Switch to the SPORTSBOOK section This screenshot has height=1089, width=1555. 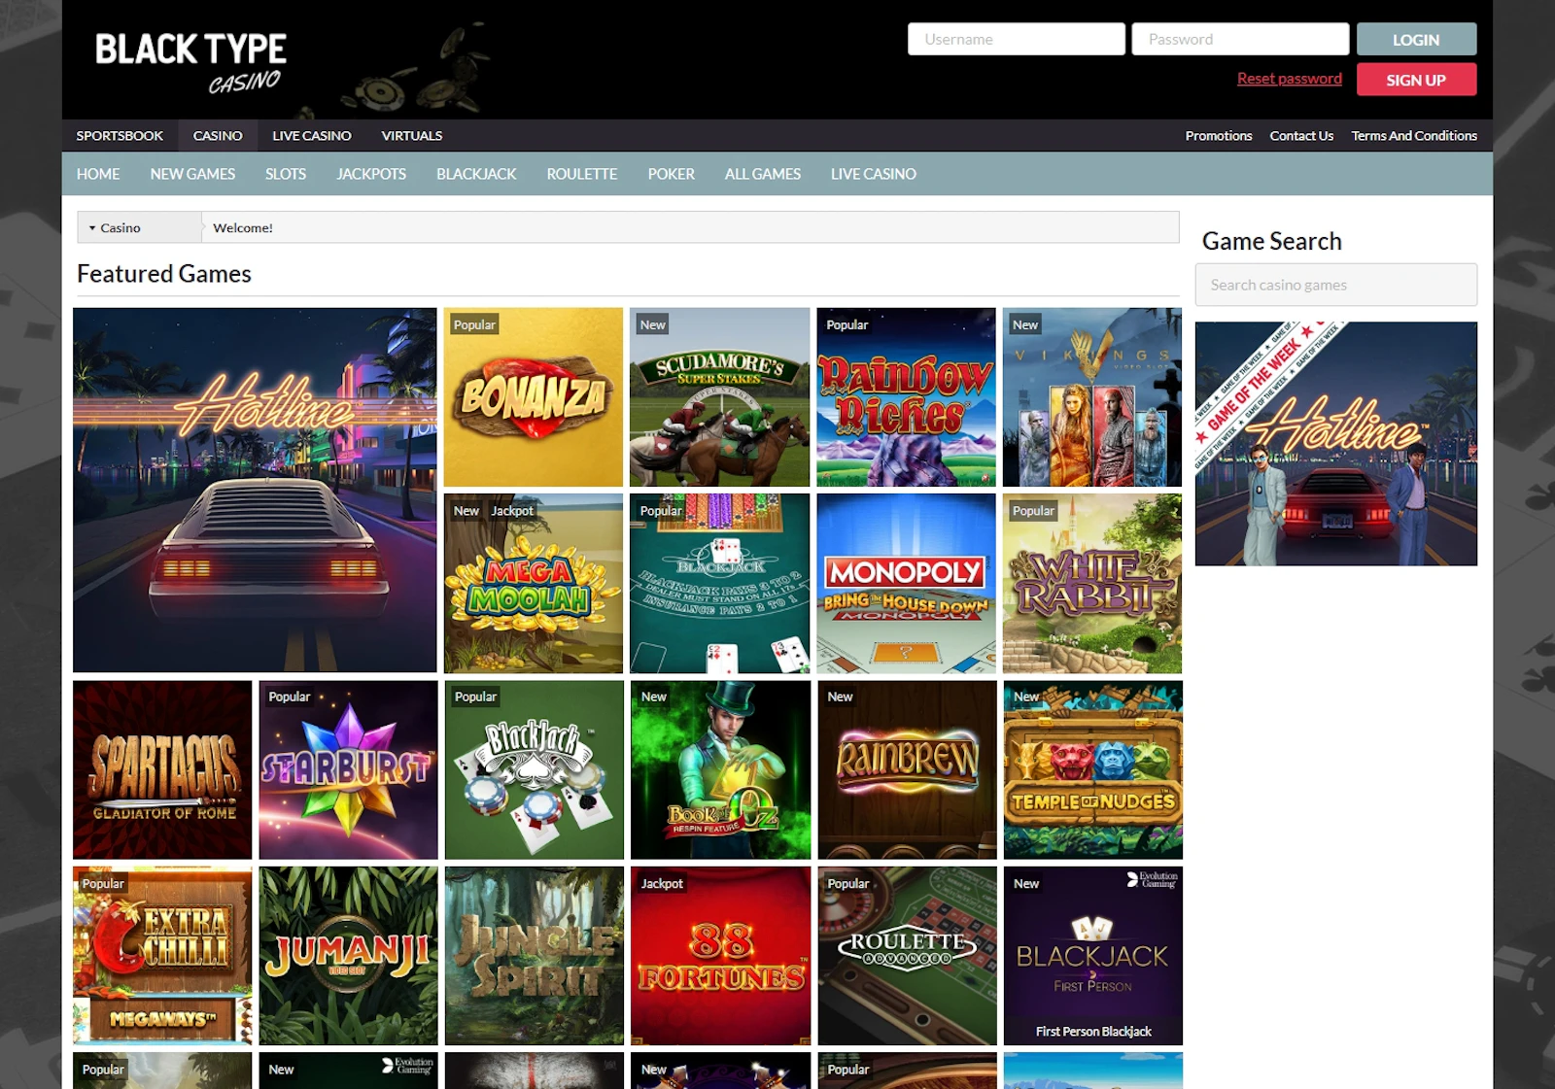tap(120, 135)
